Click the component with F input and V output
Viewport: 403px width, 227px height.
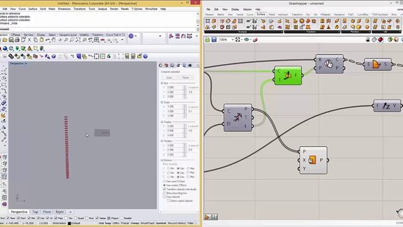click(387, 106)
